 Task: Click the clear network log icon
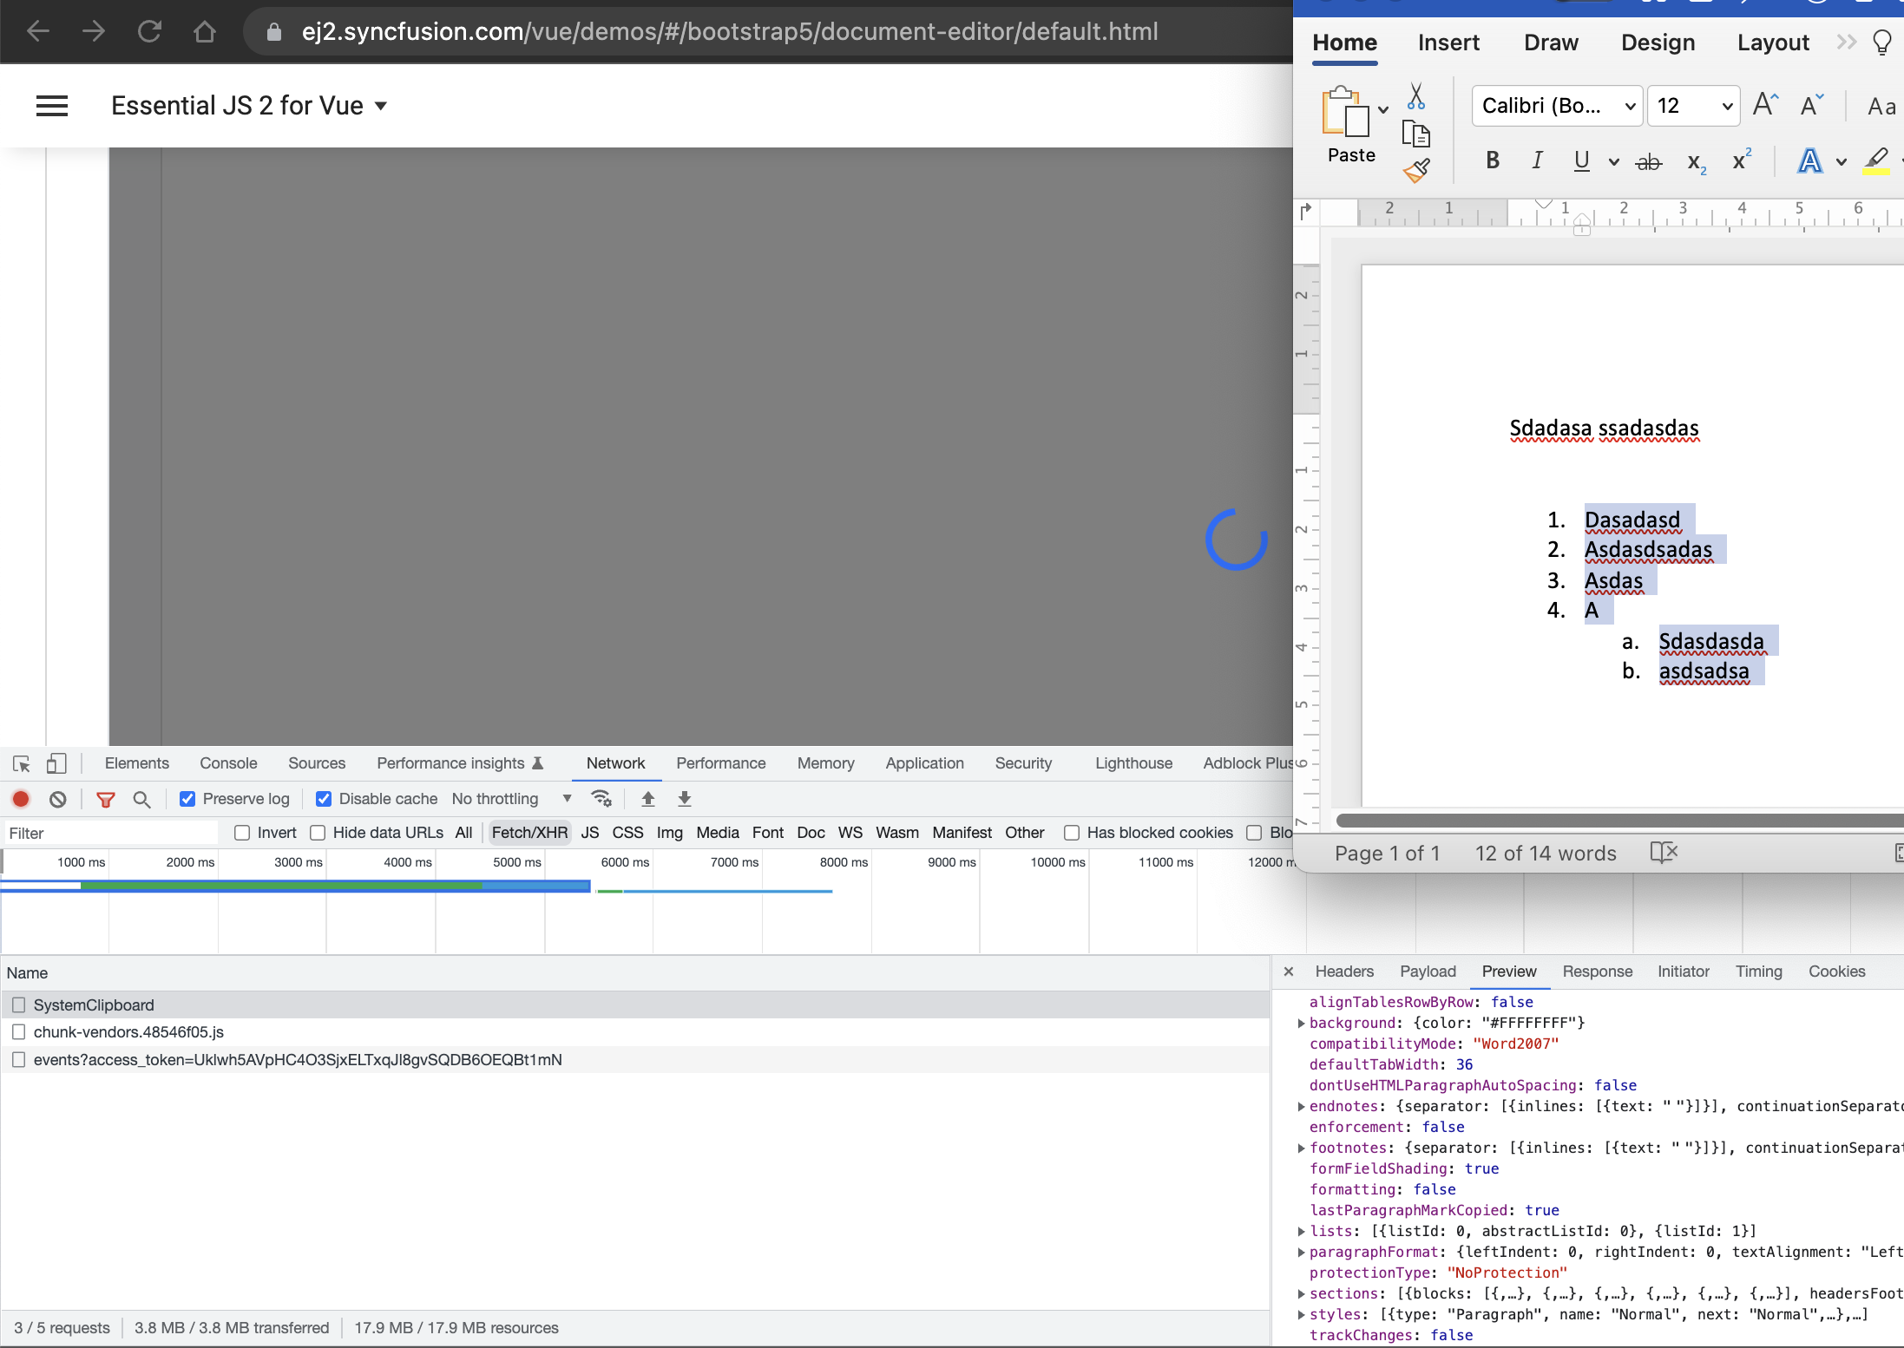click(x=58, y=799)
